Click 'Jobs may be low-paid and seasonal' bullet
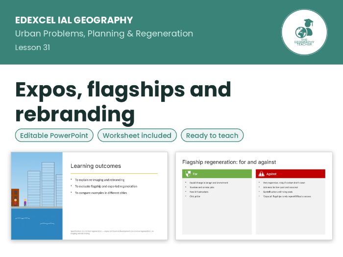Viewport: 343px width, 257px height. coord(280,187)
